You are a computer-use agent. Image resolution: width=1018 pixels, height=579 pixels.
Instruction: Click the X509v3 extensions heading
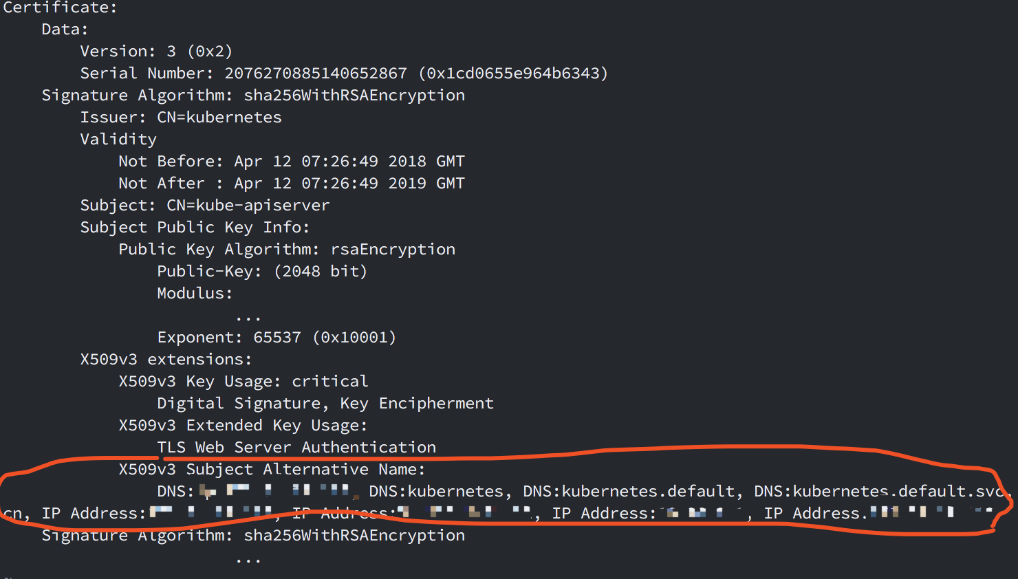tap(166, 360)
